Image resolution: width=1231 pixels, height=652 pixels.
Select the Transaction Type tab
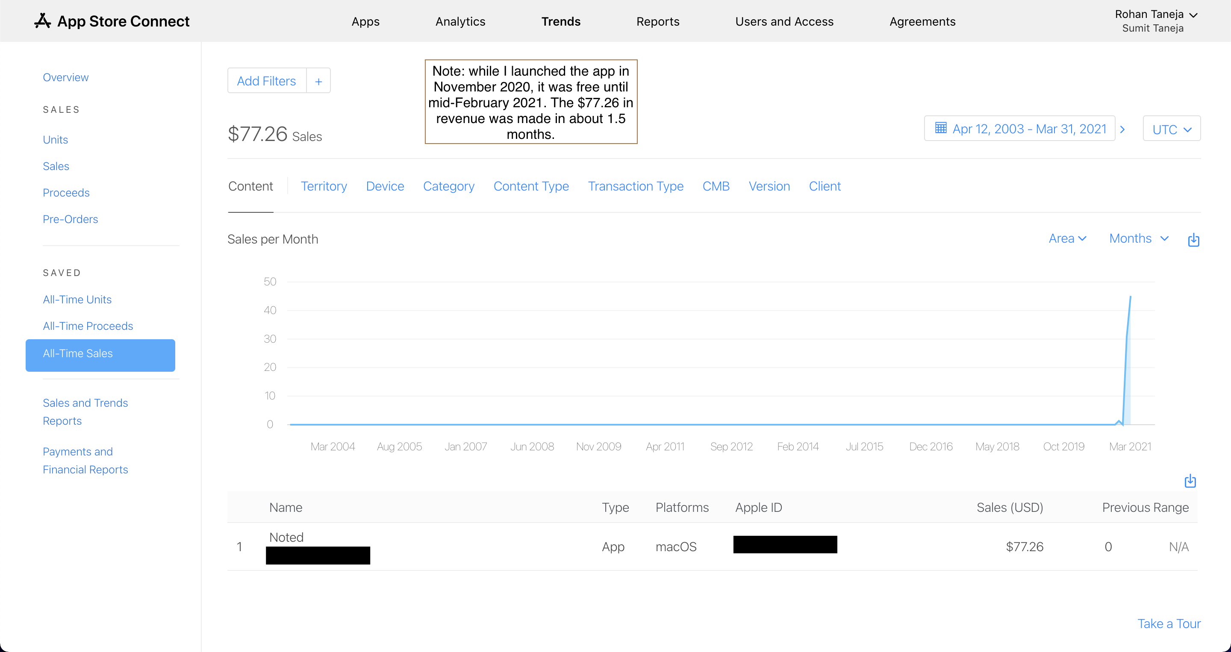(635, 186)
